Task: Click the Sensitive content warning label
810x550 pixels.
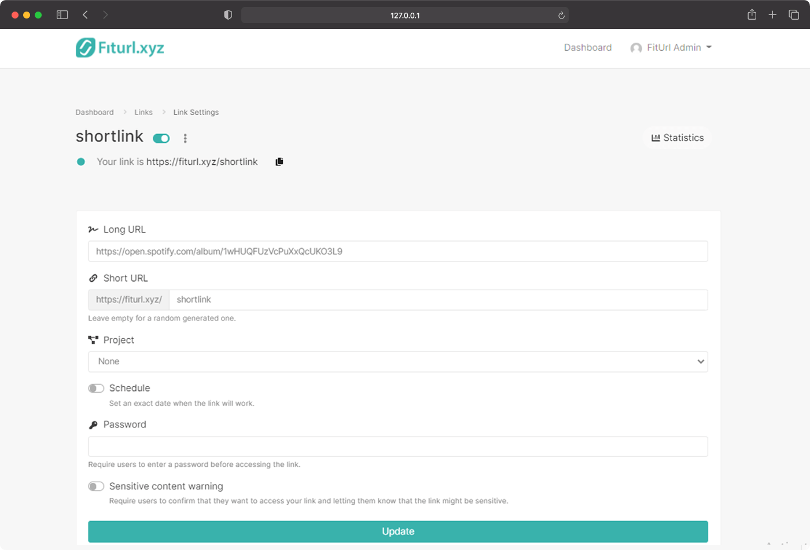Action: pyautogui.click(x=166, y=486)
